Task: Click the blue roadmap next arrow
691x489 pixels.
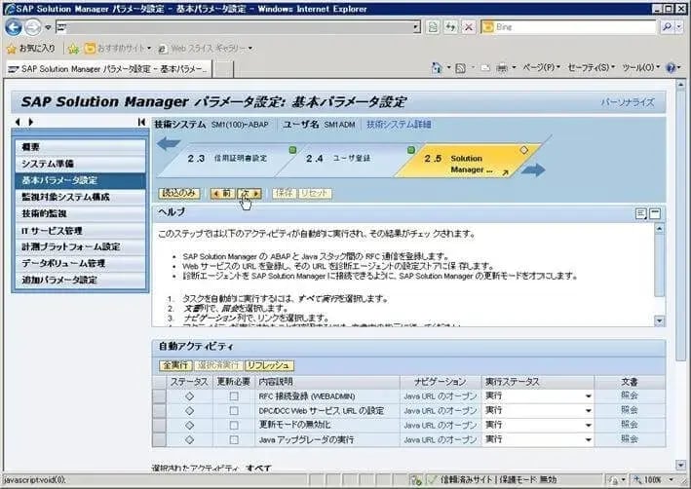Action: point(533,169)
